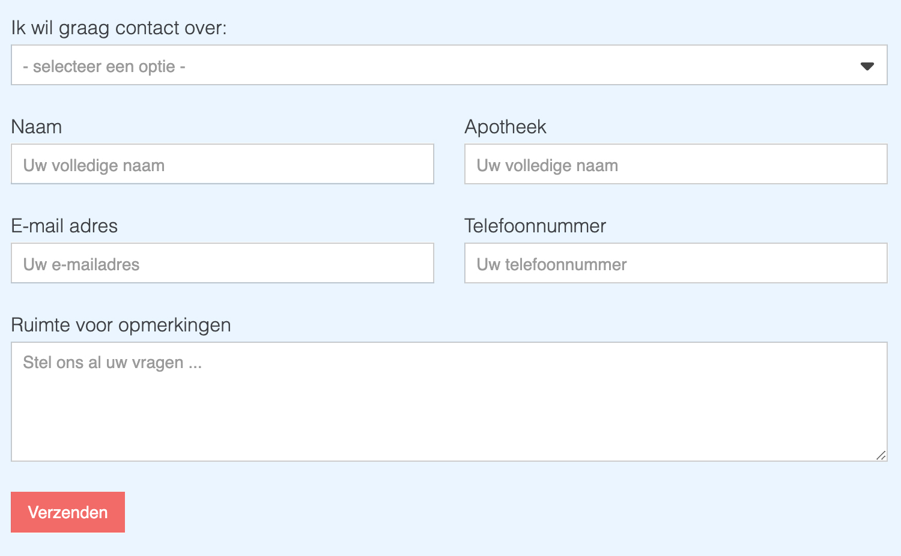Click the 'Ruimte voor opmerkingen' label
This screenshot has width=901, height=556.
pos(121,325)
